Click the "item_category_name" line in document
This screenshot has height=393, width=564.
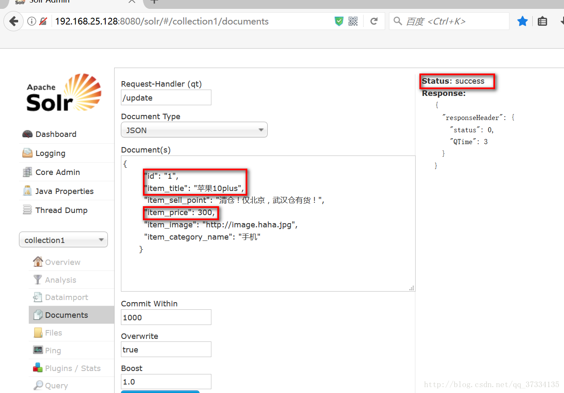click(202, 237)
